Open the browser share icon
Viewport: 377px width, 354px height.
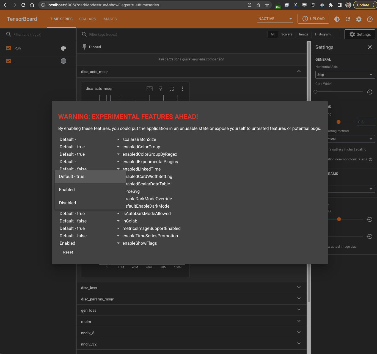click(258, 5)
